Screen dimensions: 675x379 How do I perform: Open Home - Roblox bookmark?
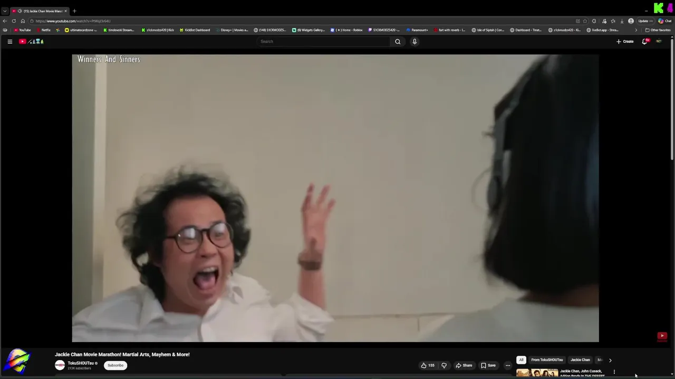pos(346,30)
